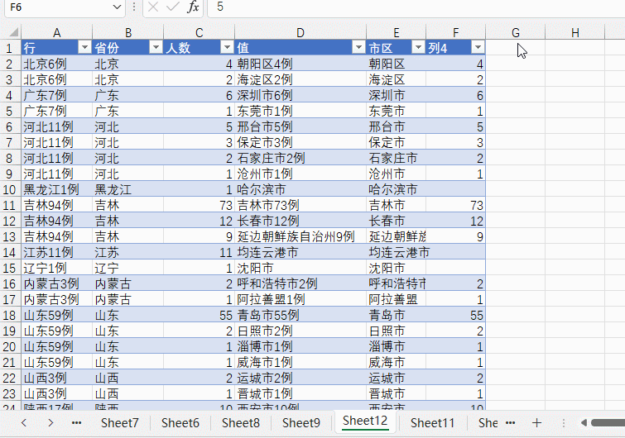Viewport: 625px width, 438px height.
Task: Click cell containing 江苏11例
Action: coord(56,252)
